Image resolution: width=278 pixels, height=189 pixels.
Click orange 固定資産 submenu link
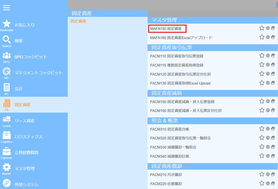click(78, 21)
